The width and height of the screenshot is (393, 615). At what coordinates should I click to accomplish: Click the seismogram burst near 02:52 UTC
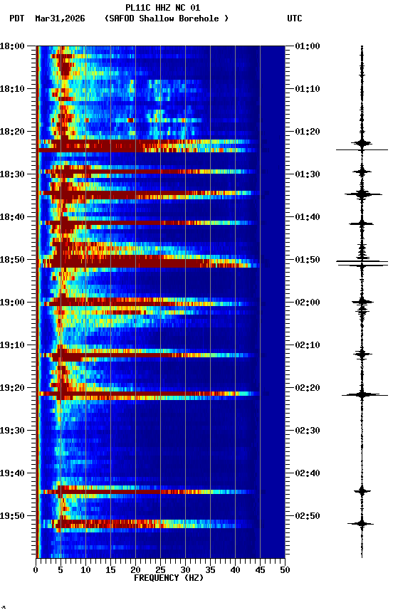361,524
